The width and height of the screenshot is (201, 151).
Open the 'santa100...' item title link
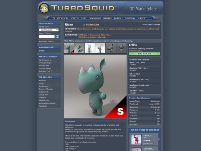pyautogui.click(x=149, y=149)
